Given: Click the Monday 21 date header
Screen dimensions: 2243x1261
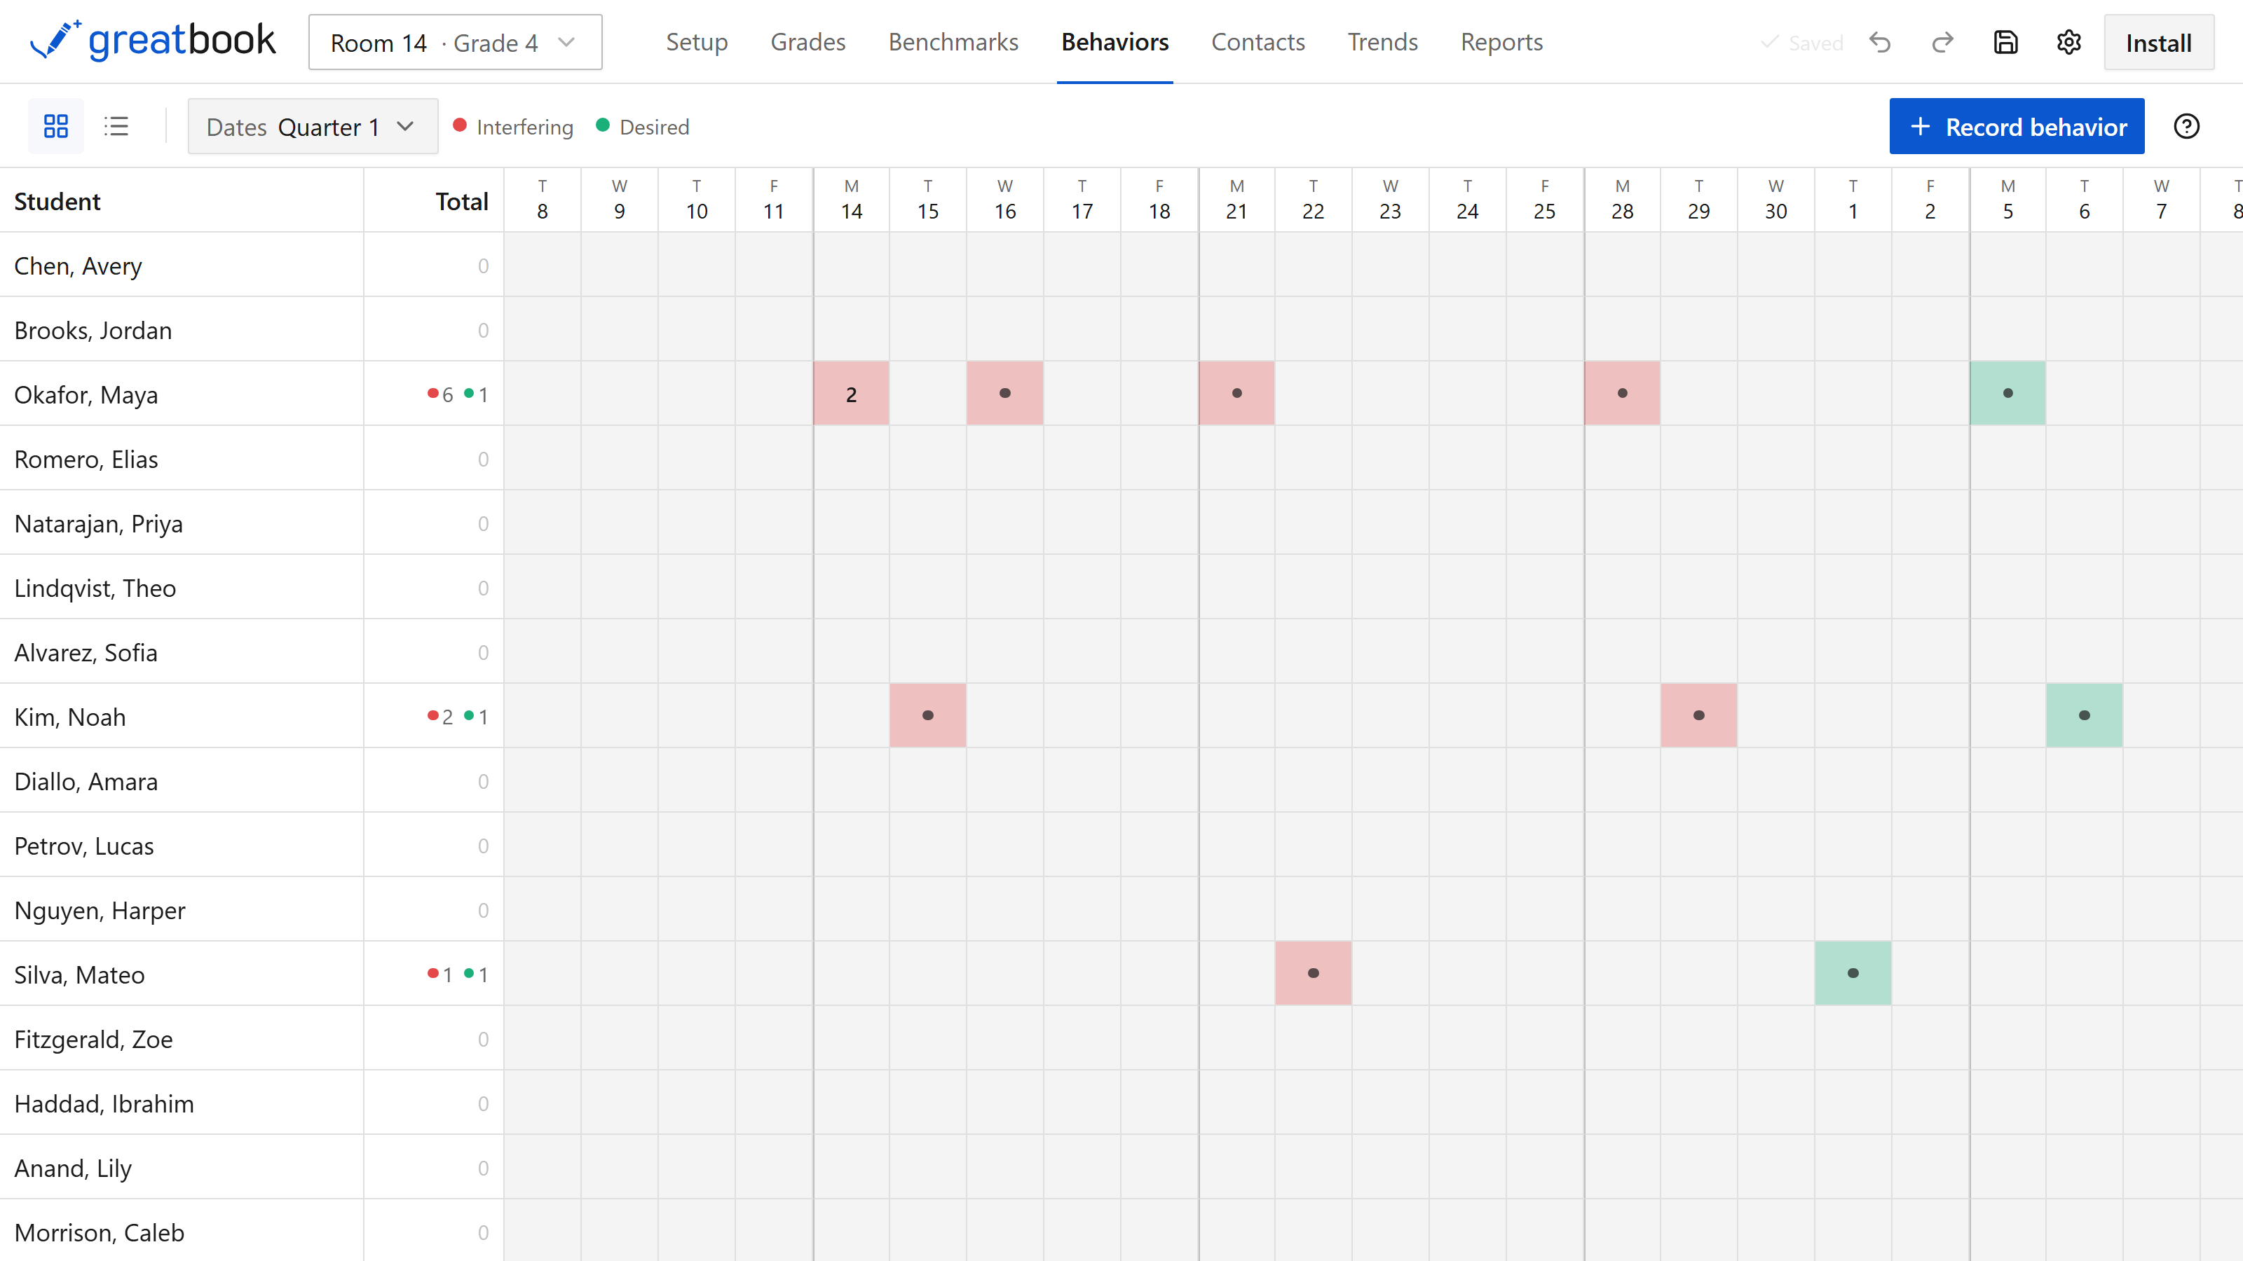Looking at the screenshot, I should pos(1236,199).
